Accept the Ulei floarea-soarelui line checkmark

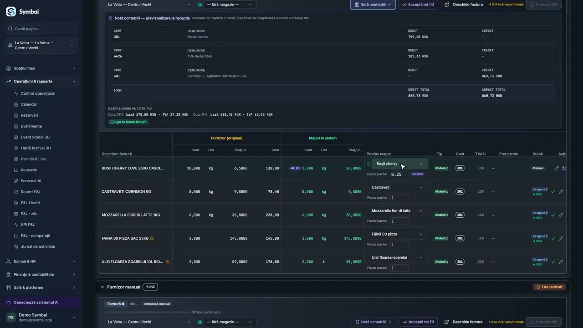point(553,262)
